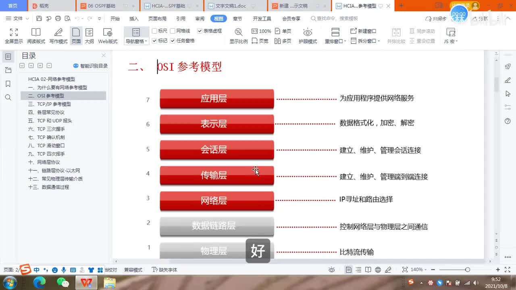Click the eye icon in status bar

(331, 269)
